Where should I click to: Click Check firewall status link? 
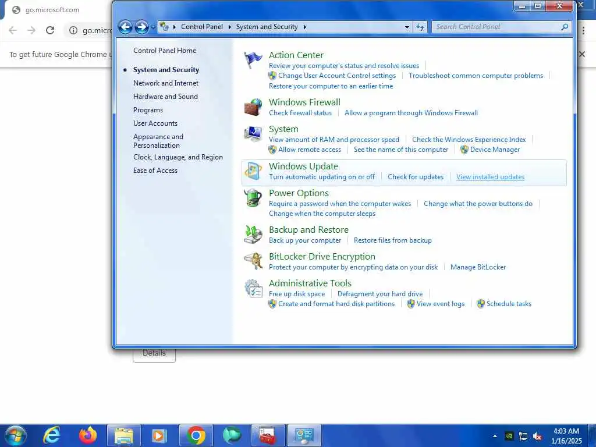click(300, 113)
